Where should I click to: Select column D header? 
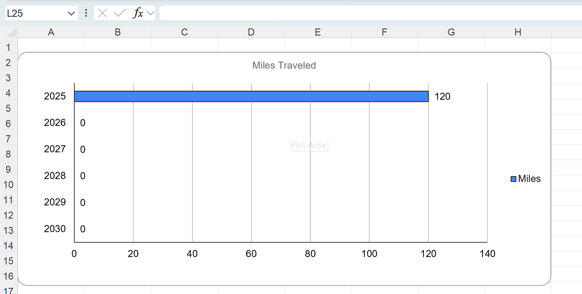pos(251,32)
